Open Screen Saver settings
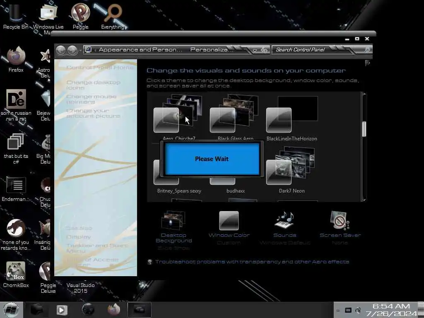The width and height of the screenshot is (424, 318). coord(340,228)
